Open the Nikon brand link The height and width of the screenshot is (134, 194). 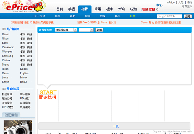click(5, 39)
